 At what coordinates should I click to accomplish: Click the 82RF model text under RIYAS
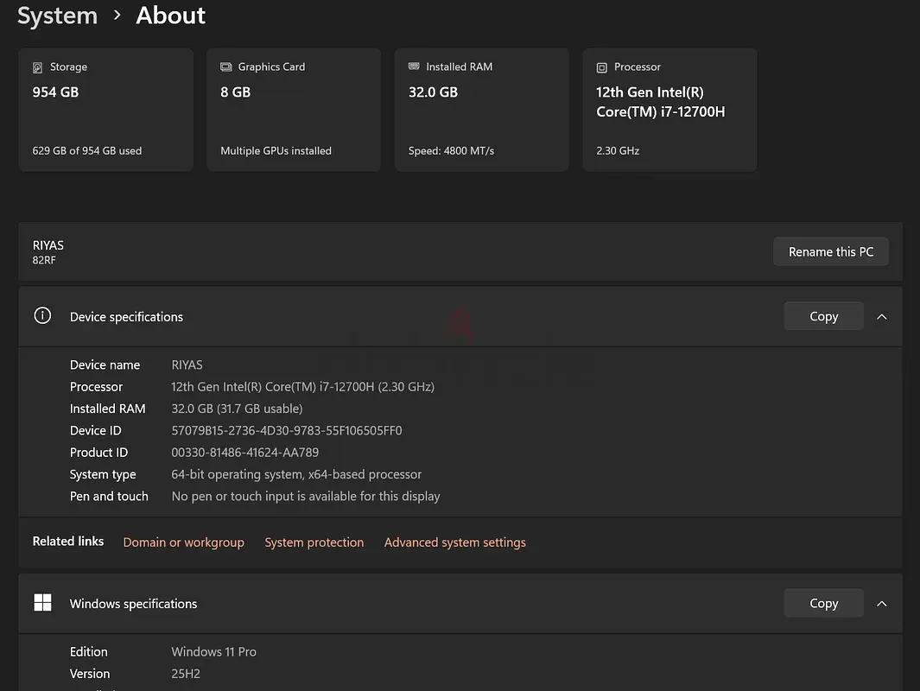coord(44,260)
